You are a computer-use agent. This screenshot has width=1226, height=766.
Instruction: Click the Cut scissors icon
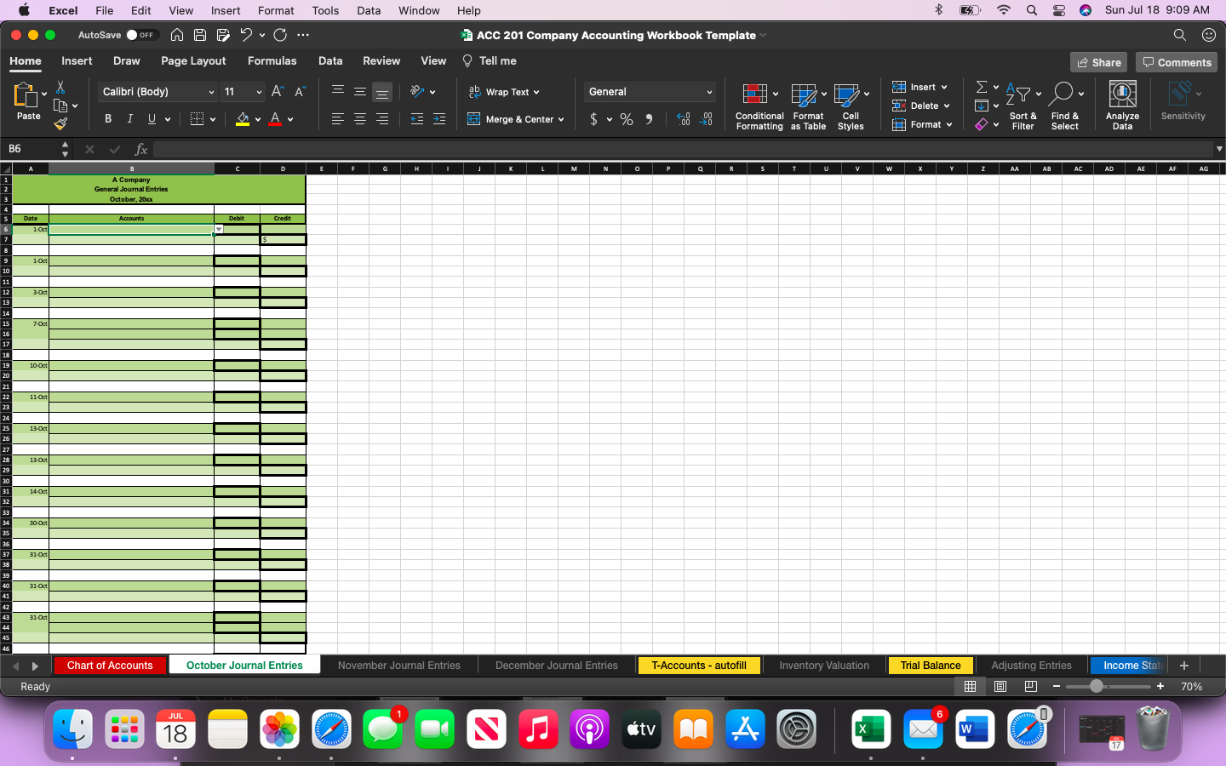coord(60,87)
